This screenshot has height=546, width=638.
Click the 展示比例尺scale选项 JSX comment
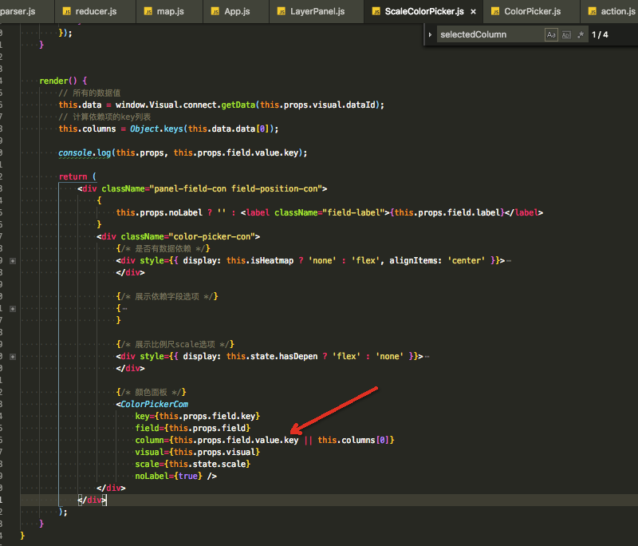click(x=175, y=345)
